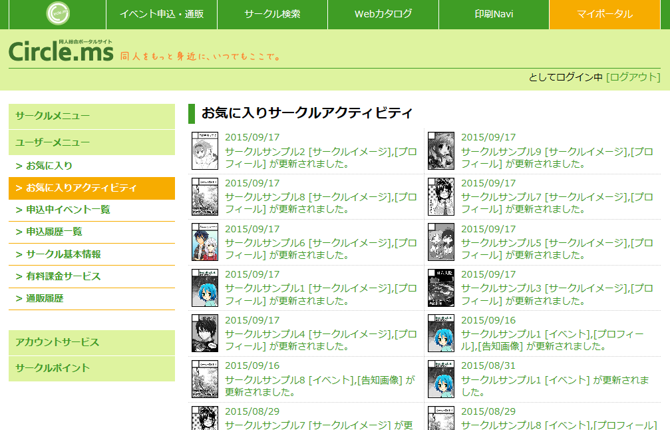Click the サークルサンプル8 thumbnail dated 2015/09/17
Screen dimensions: 670x430
point(205,196)
